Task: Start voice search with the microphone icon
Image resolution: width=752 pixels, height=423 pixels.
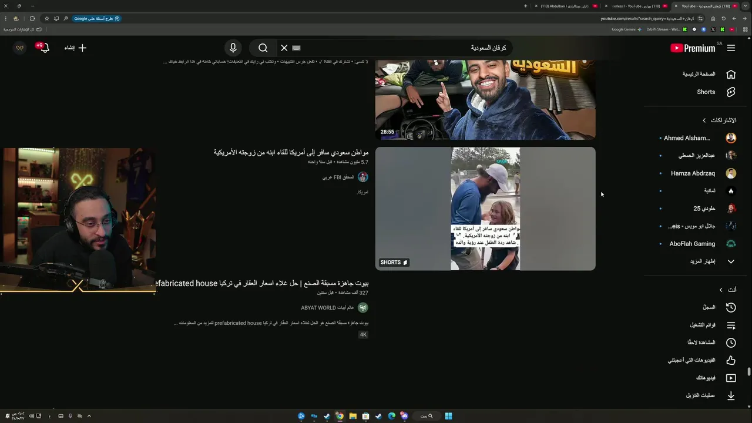Action: tap(233, 48)
